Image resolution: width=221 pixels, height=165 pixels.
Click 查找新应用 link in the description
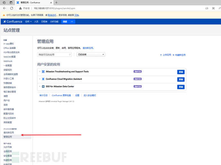(x=88, y=48)
